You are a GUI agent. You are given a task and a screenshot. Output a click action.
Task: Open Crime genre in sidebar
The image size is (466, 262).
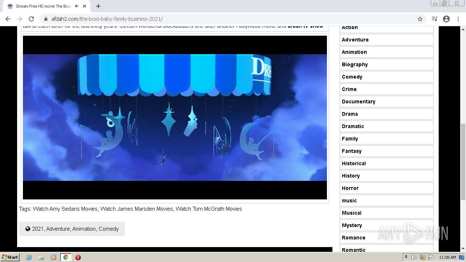(x=386, y=89)
